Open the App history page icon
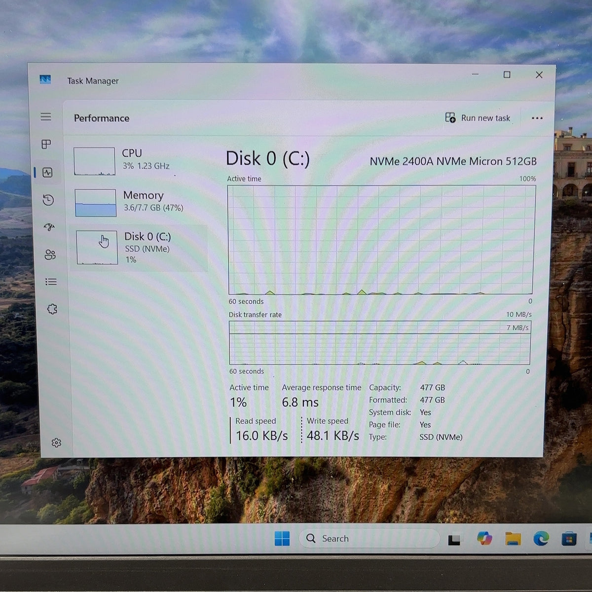The height and width of the screenshot is (592, 592). coord(48,200)
